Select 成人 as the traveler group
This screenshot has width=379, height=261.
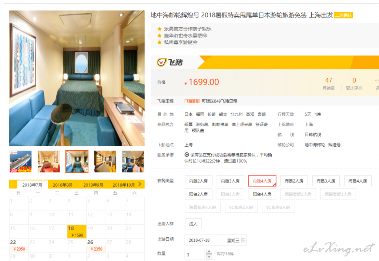click(x=193, y=224)
